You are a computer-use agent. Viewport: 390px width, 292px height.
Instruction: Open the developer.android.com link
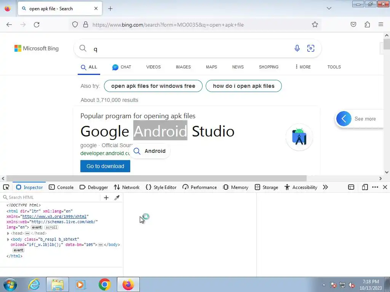pyautogui.click(x=105, y=153)
